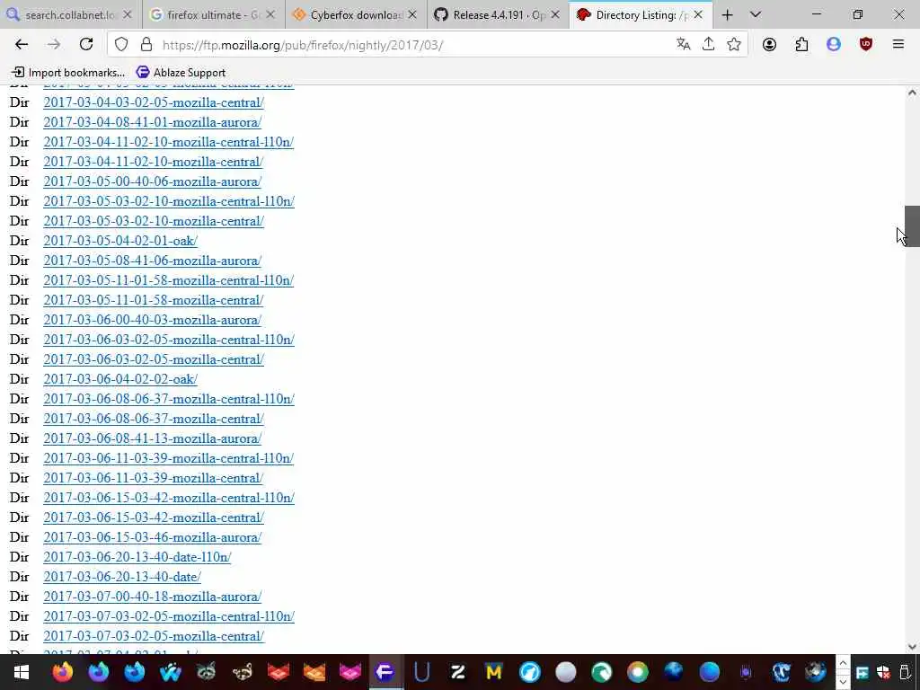Open the hamburger application menu
This screenshot has height=690, width=920.
click(x=898, y=44)
